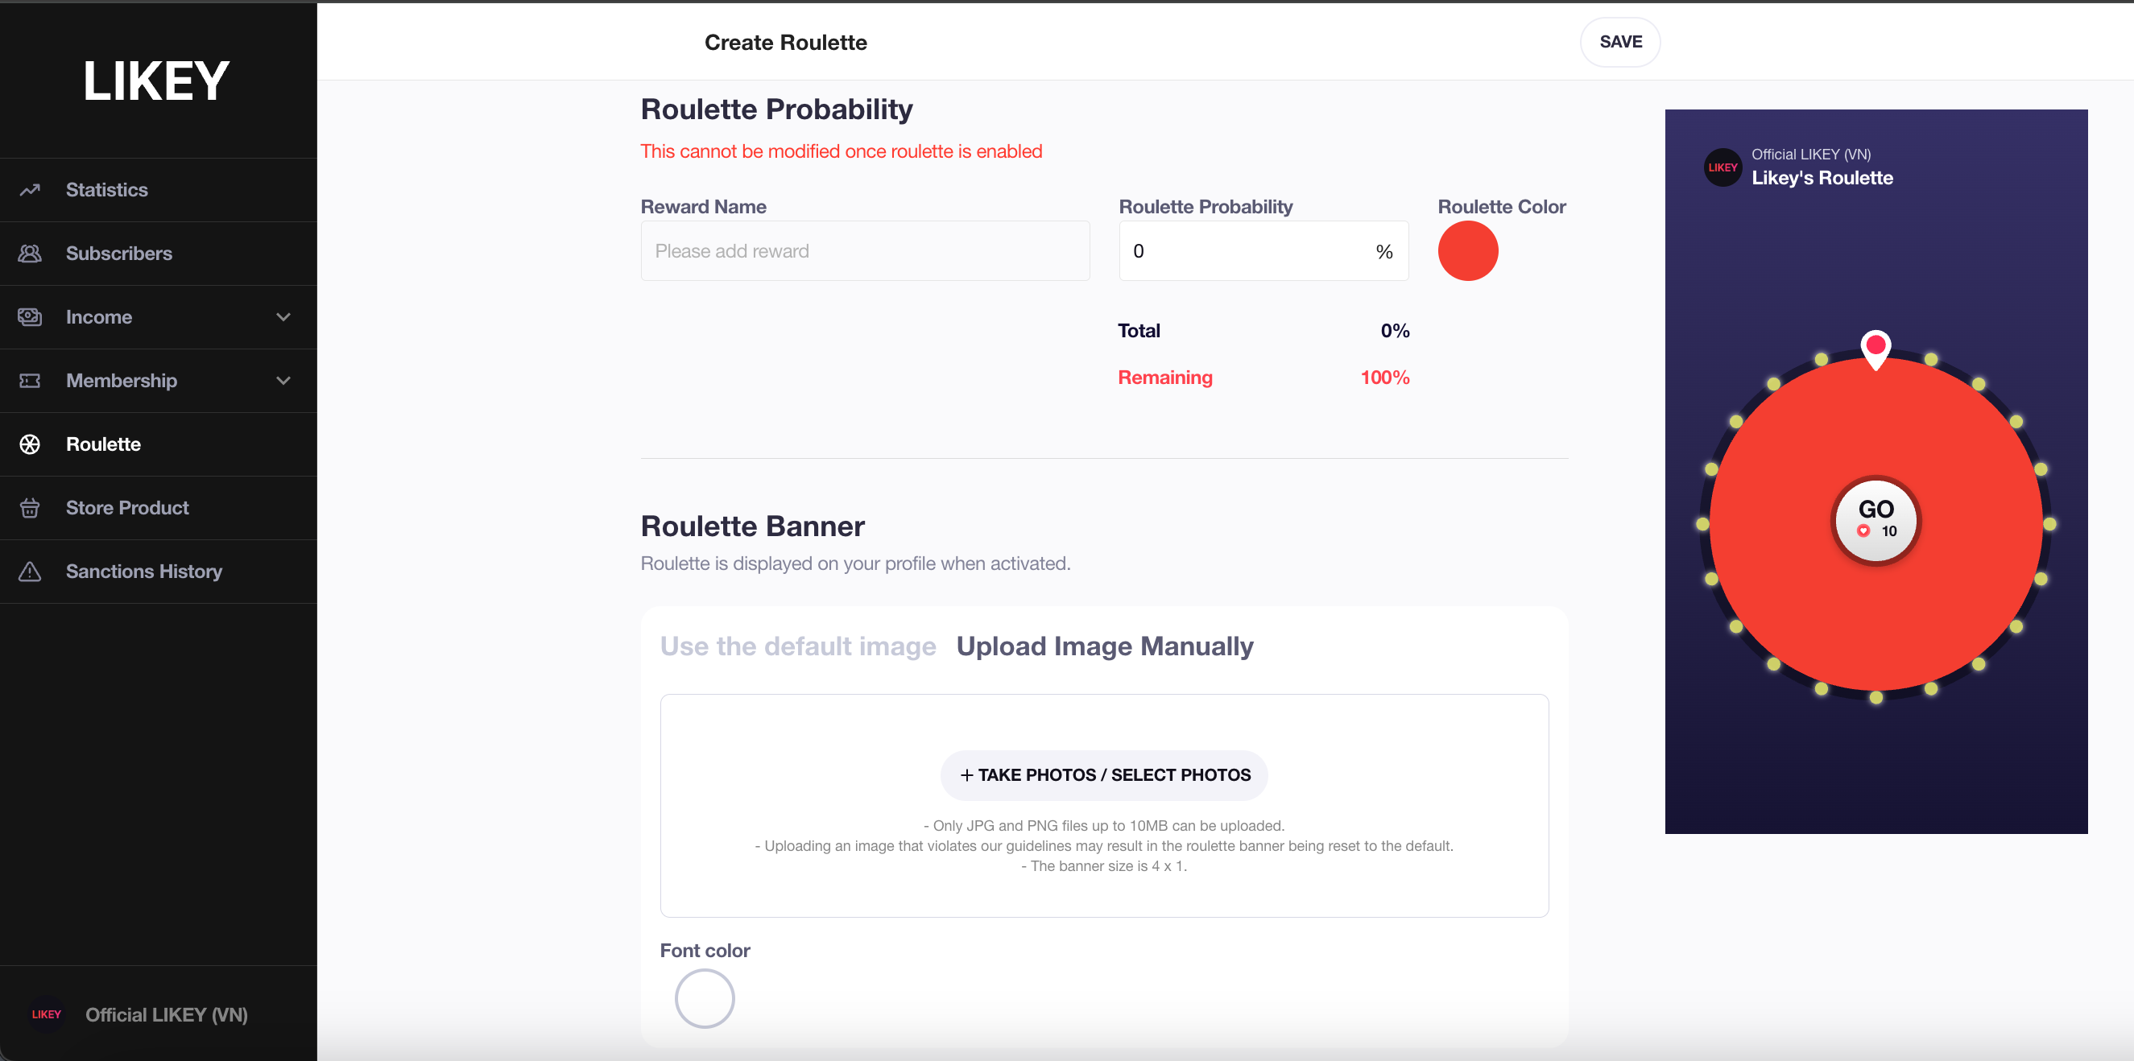The height and width of the screenshot is (1061, 2134).
Task: Click the Remaining 100% value
Action: click(1385, 378)
